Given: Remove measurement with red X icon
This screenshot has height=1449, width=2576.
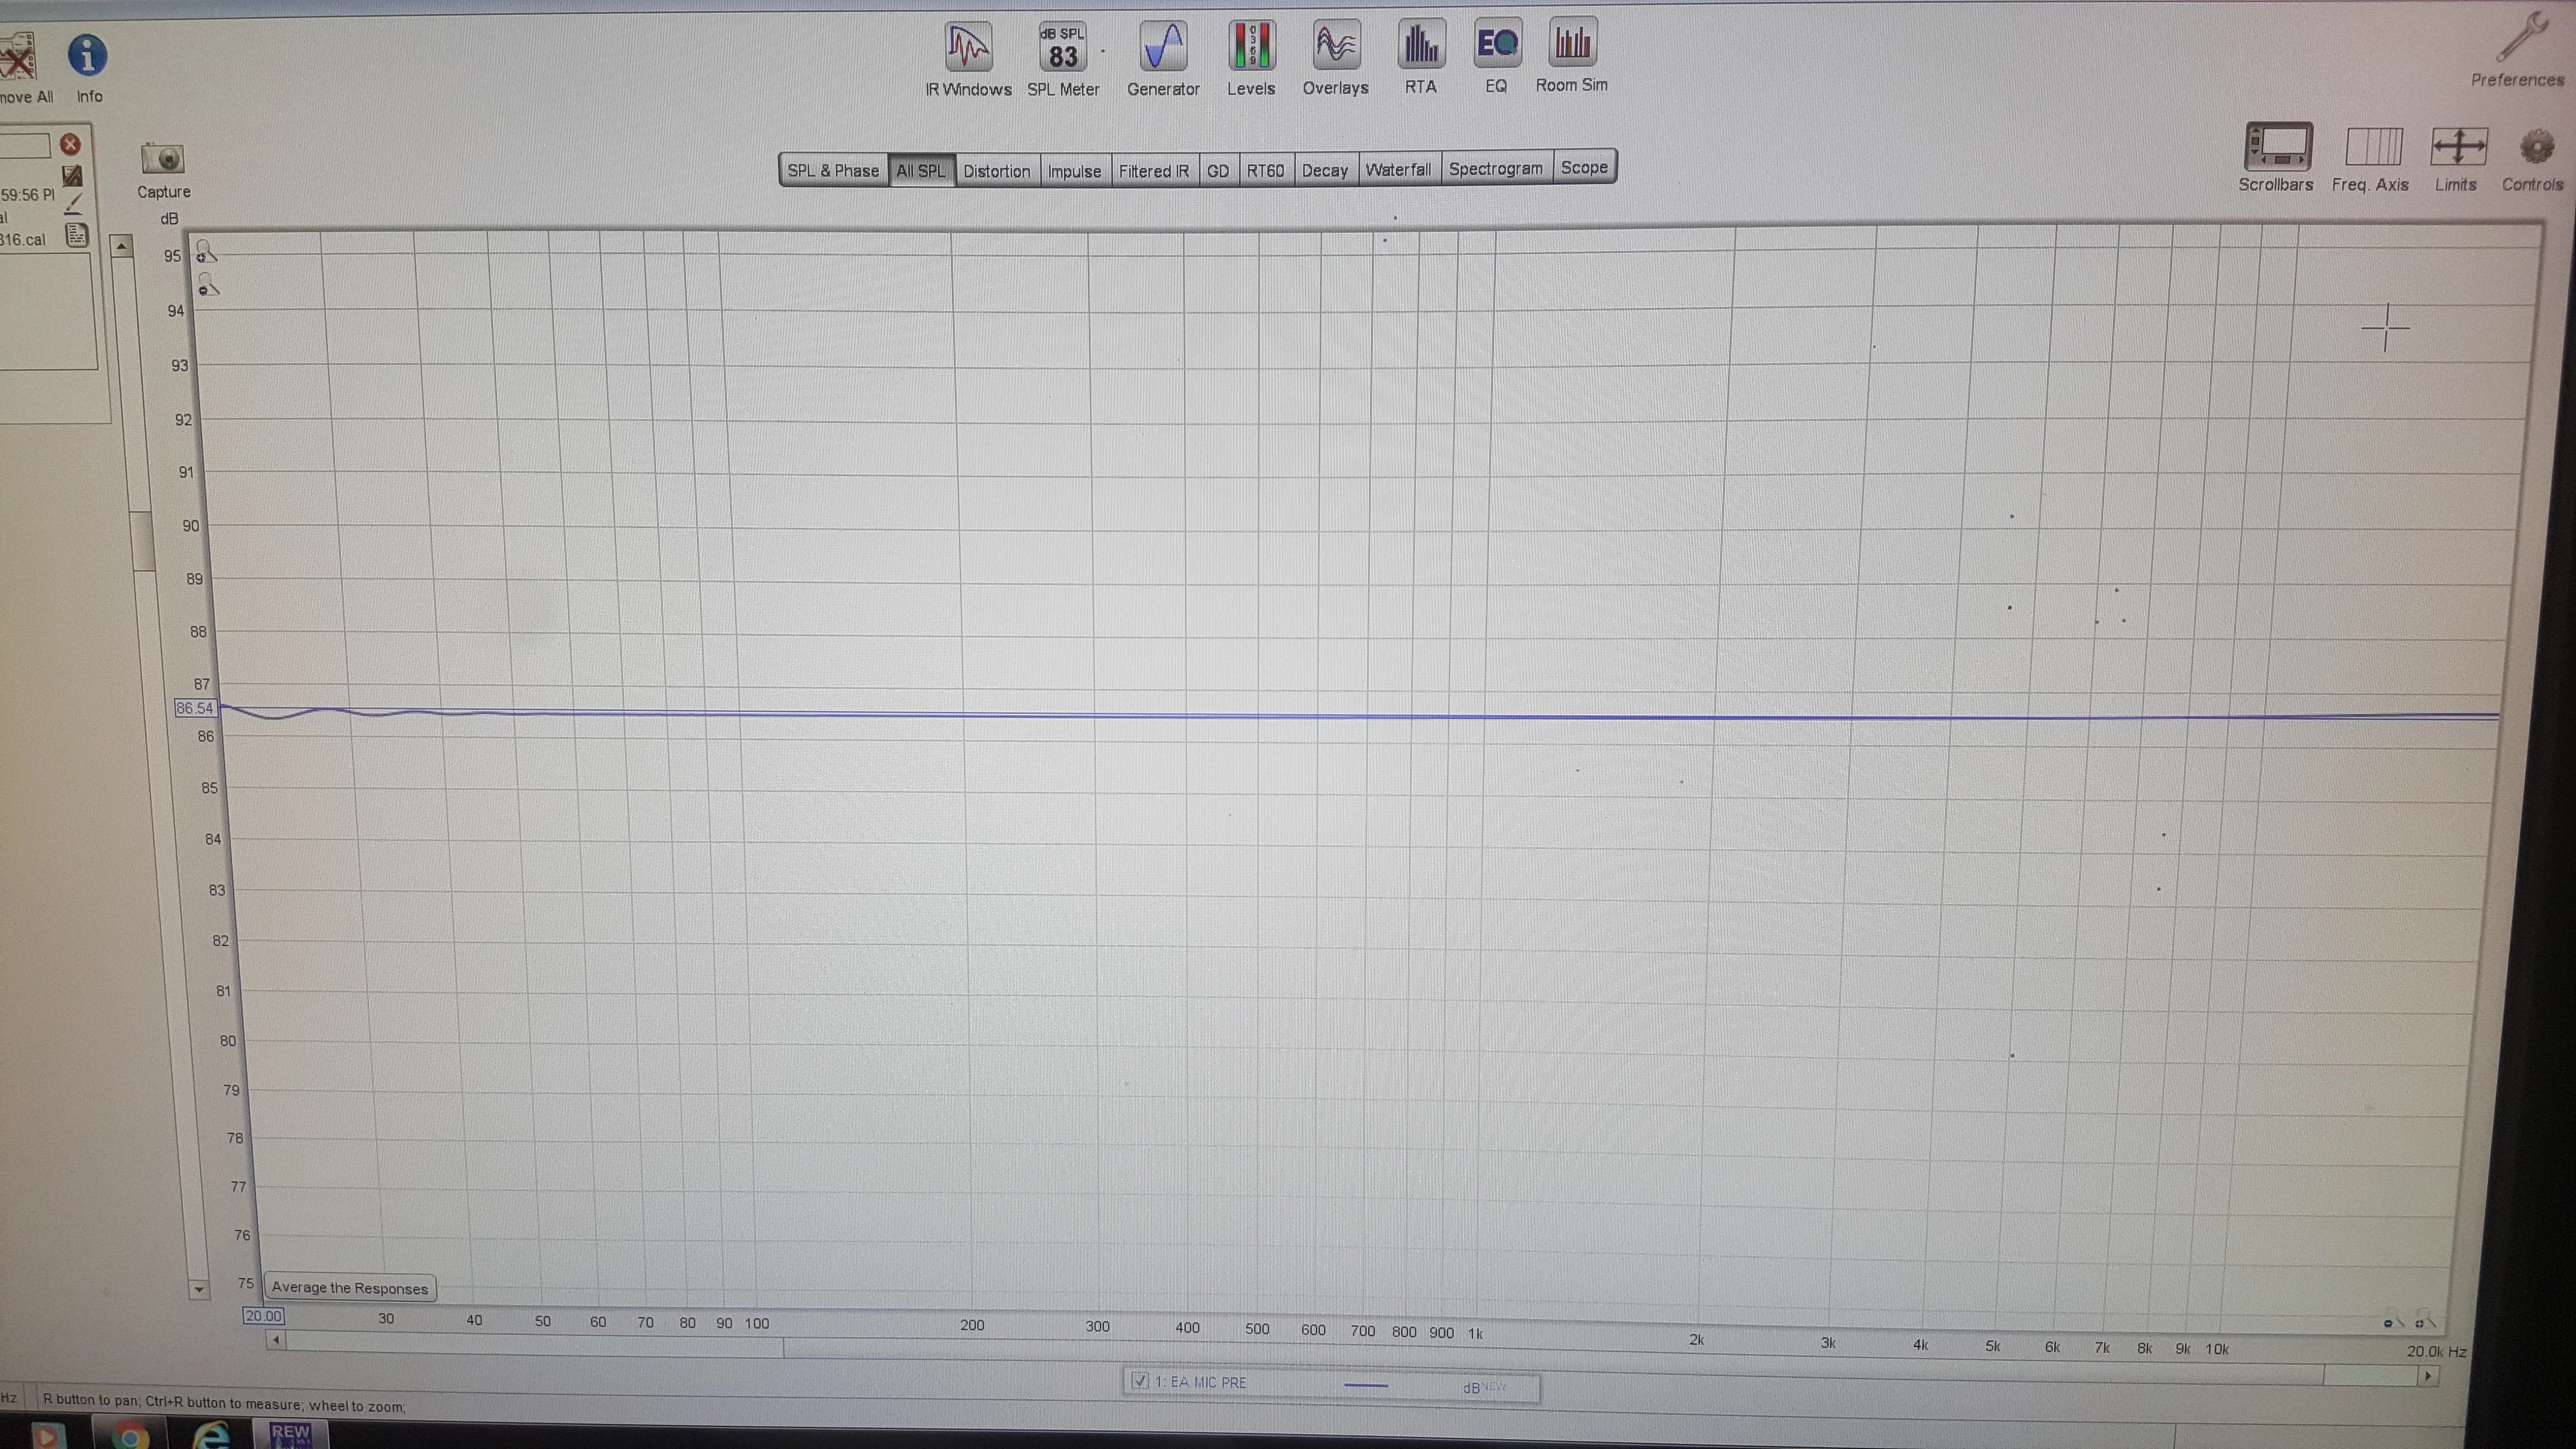Looking at the screenshot, I should [x=70, y=144].
